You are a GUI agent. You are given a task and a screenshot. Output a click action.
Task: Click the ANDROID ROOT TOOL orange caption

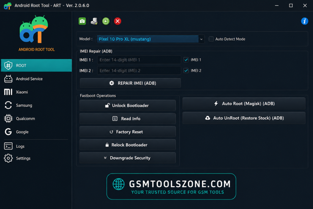click(37, 50)
